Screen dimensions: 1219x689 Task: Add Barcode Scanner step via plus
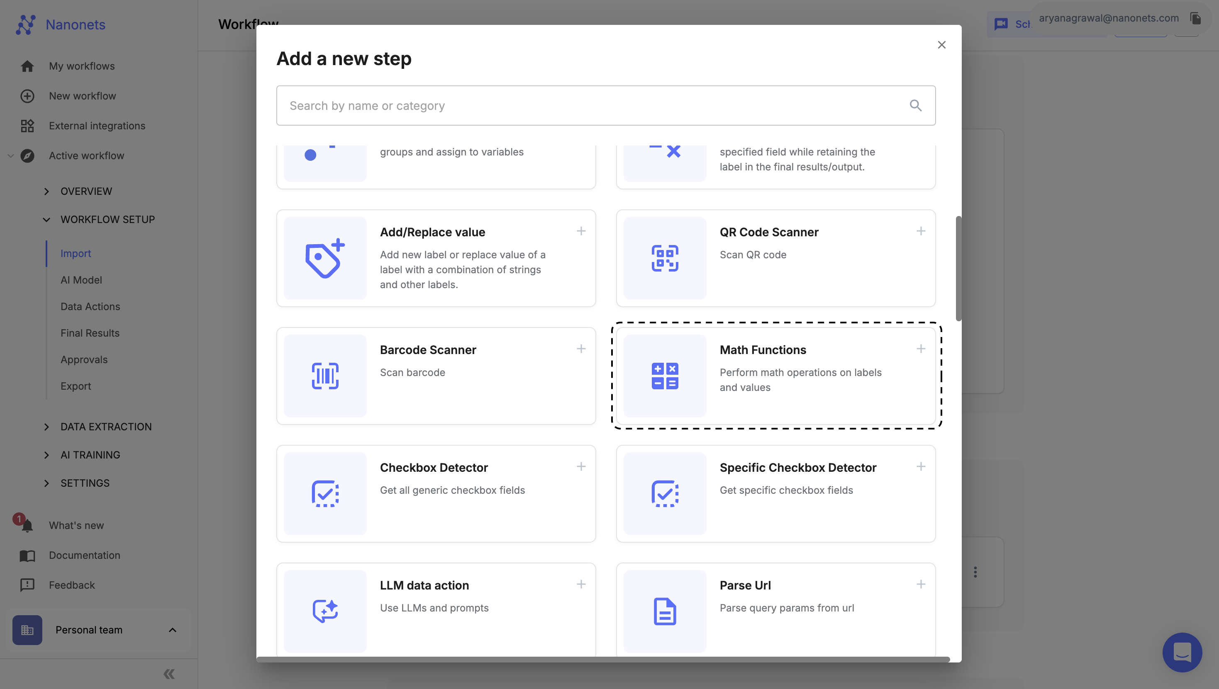click(x=581, y=349)
